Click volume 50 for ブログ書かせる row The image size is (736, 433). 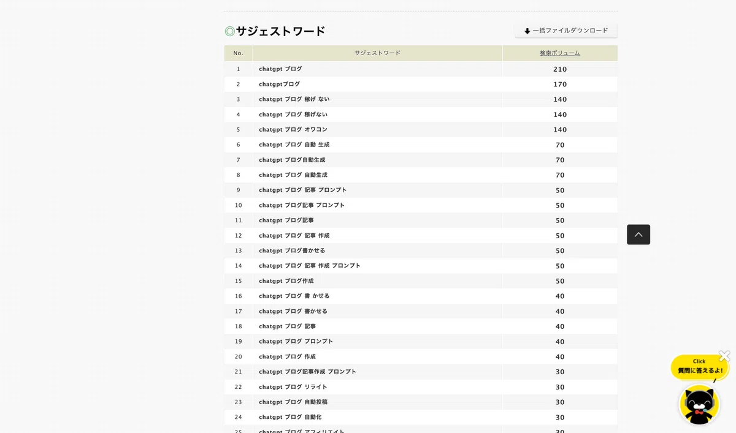[x=560, y=251]
